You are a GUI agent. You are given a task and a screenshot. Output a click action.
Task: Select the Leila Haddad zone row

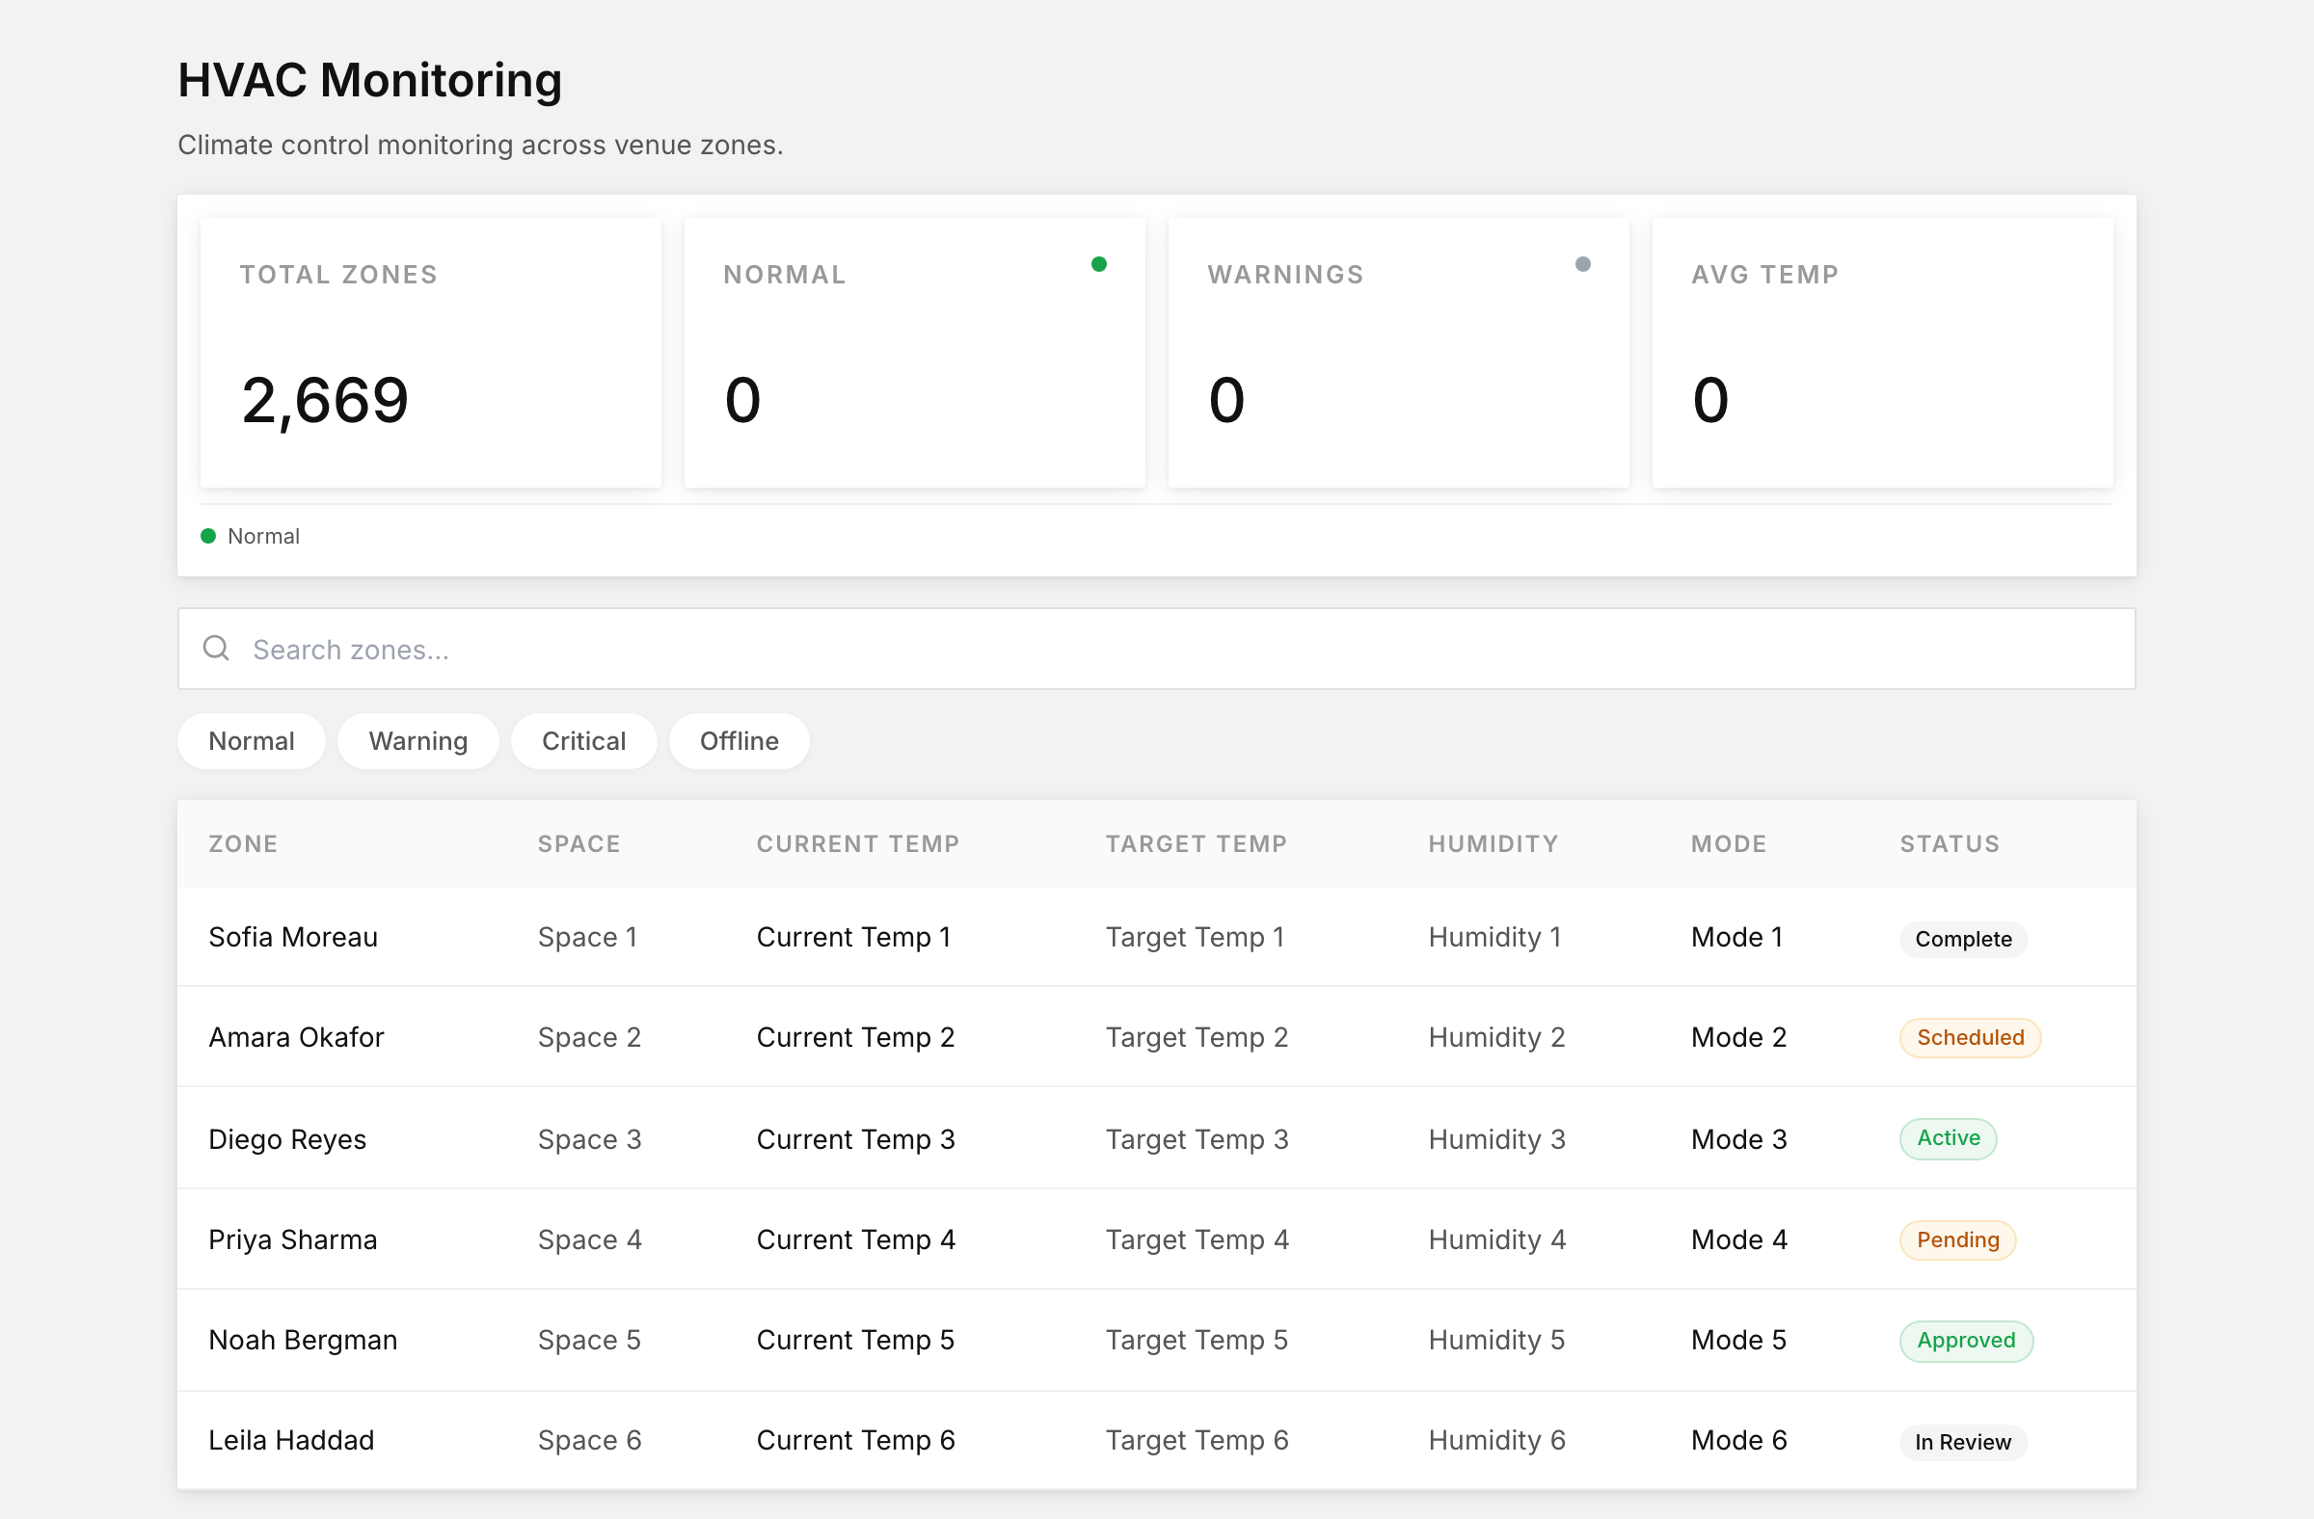(1156, 1440)
